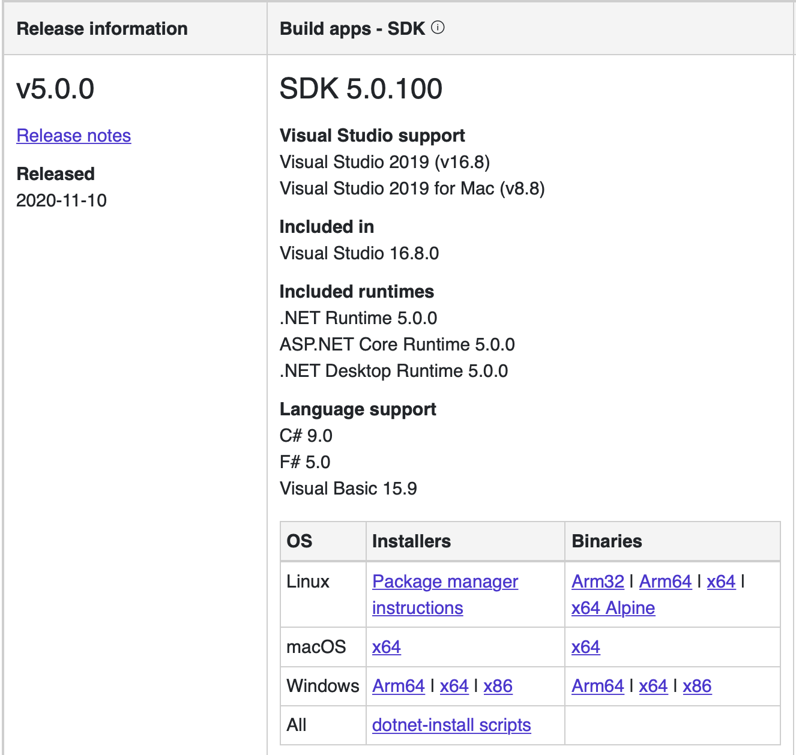
Task: Click .NET Desktop Runtime 5.0.0 text
Action: pyautogui.click(x=394, y=371)
